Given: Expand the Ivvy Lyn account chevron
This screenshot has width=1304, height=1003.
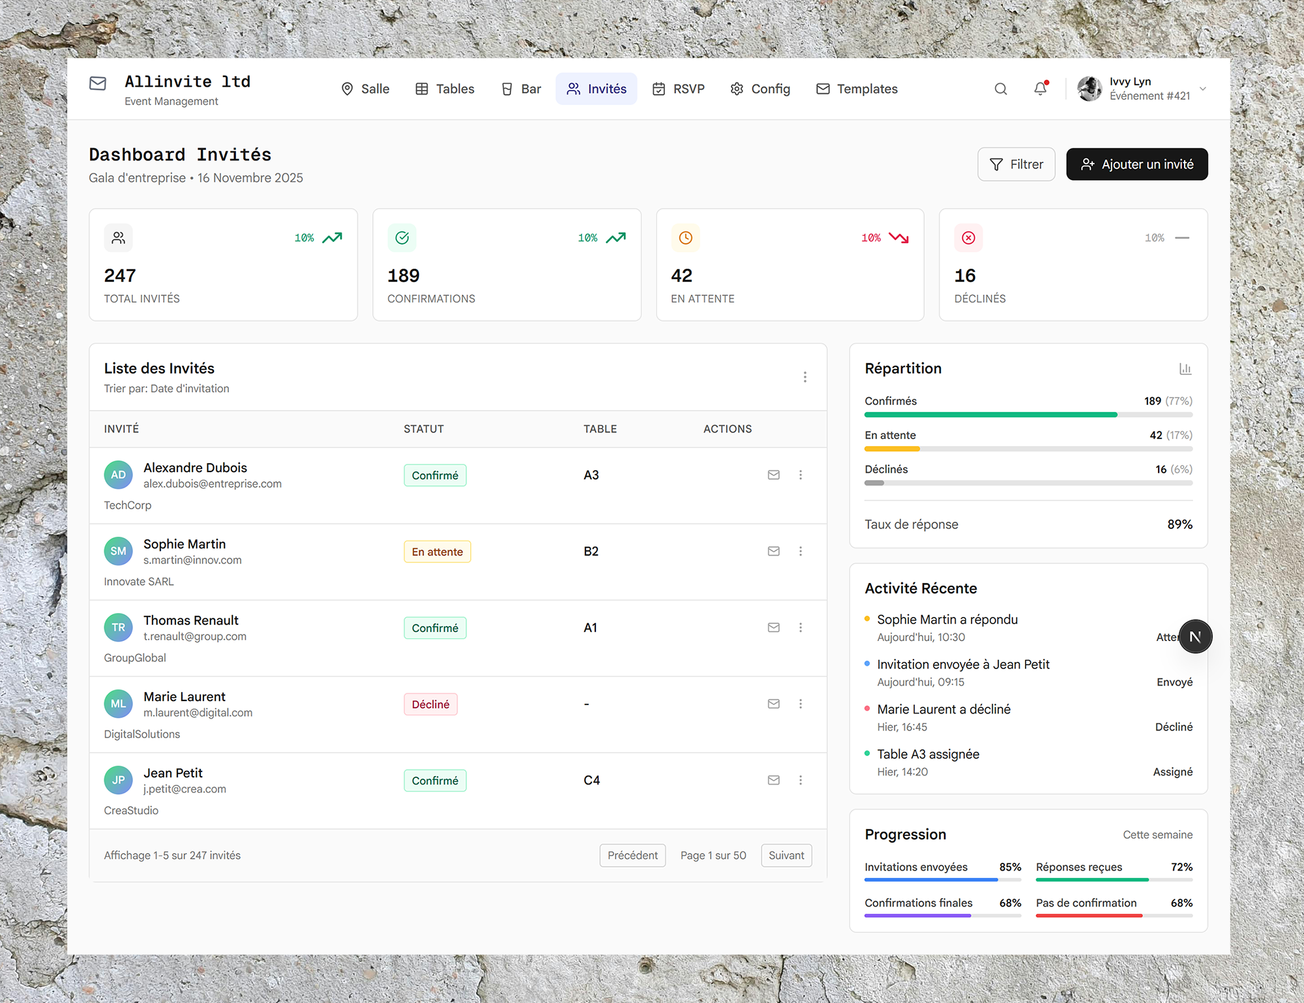Looking at the screenshot, I should click(x=1203, y=89).
